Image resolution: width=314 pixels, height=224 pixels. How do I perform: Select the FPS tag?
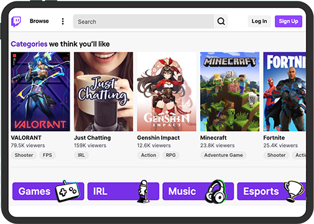point(47,155)
